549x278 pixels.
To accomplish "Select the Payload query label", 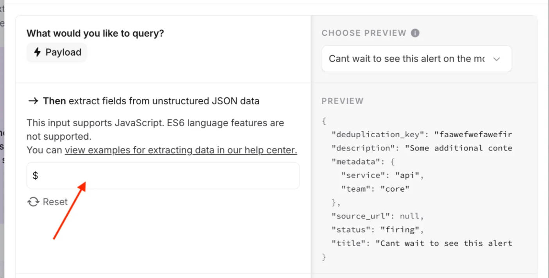I will (x=63, y=52).
